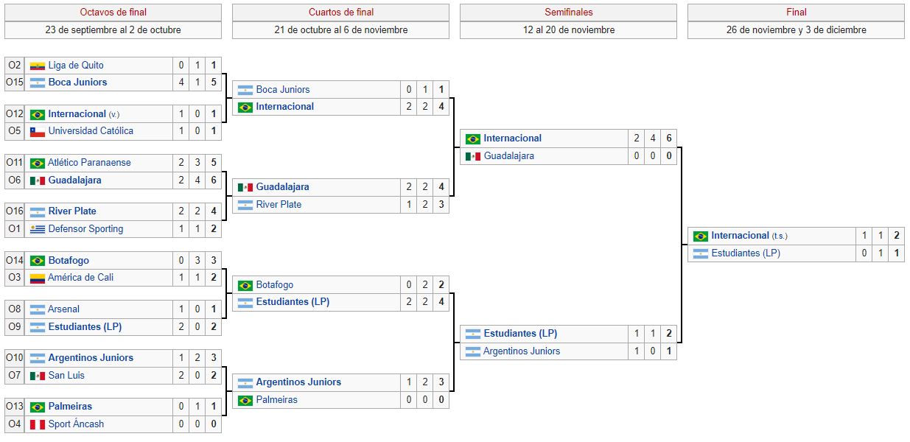This screenshot has height=442, width=910.
Task: Click the Argentina flag beside Arsenal
Action: coord(38,310)
